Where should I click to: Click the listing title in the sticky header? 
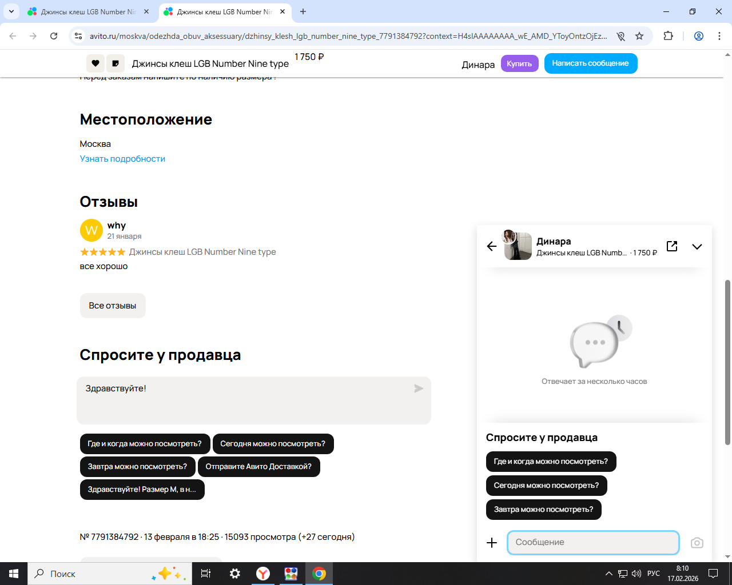point(210,64)
